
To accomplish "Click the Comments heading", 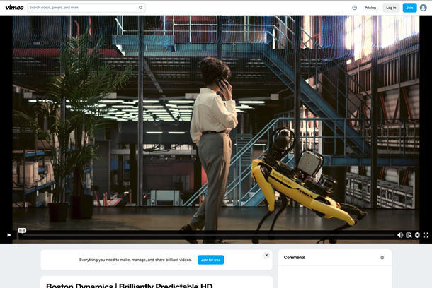I will coord(294,257).
